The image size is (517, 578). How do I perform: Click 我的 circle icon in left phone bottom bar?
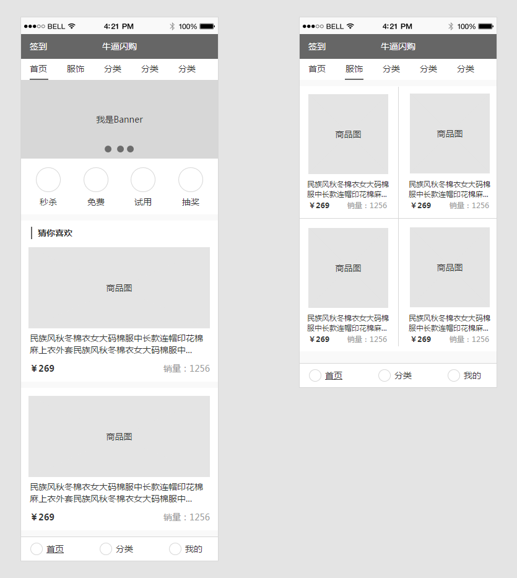[x=175, y=549]
